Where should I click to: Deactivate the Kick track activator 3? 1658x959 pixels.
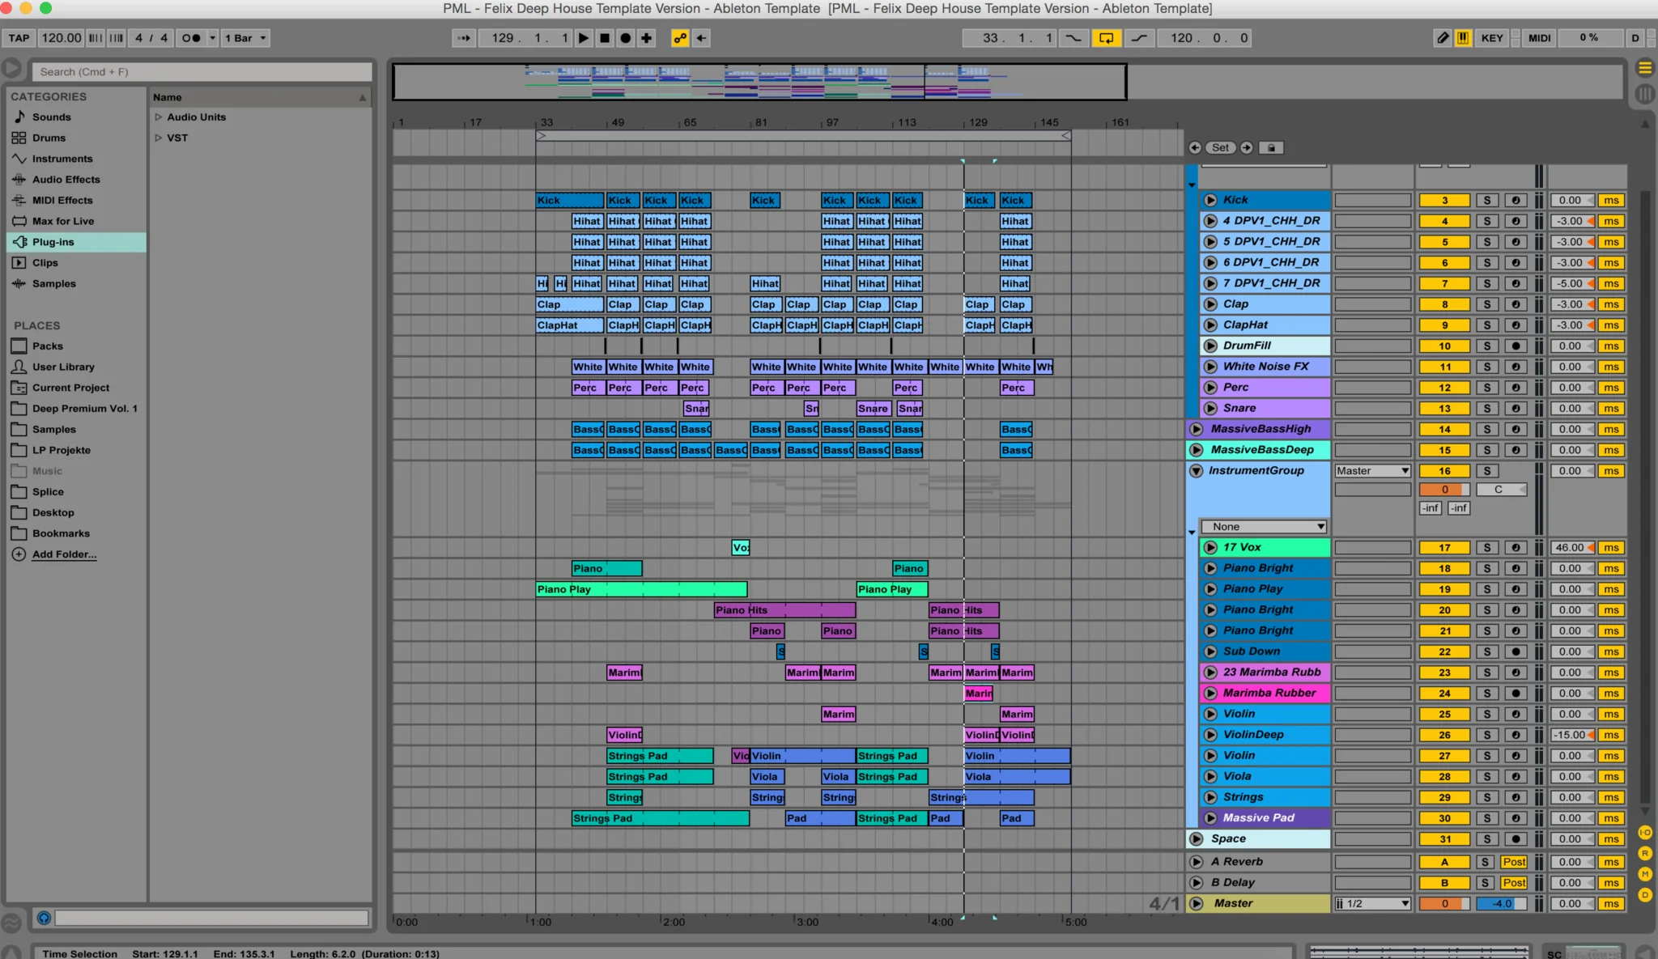pos(1444,200)
